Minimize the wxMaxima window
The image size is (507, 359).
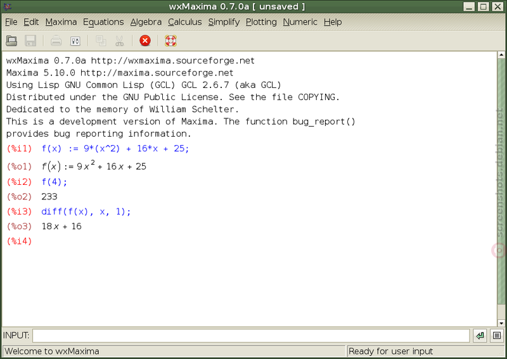[x=469, y=6]
